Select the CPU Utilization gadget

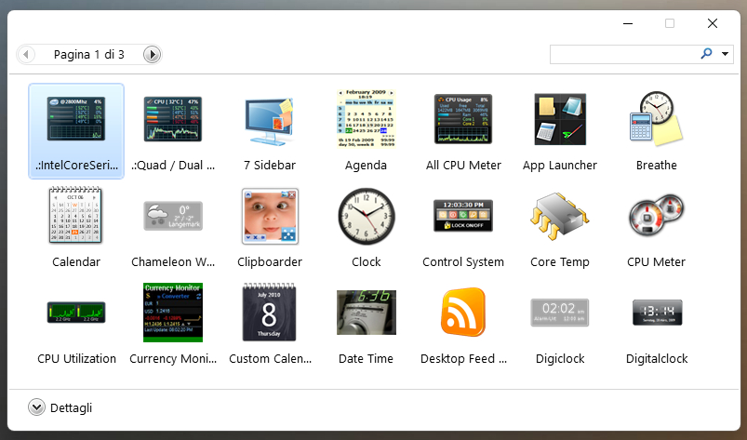[76, 313]
